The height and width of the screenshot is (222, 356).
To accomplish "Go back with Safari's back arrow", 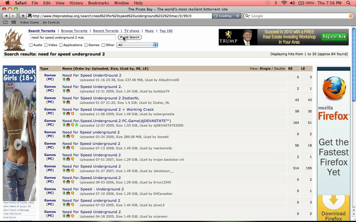I will point(6,16).
